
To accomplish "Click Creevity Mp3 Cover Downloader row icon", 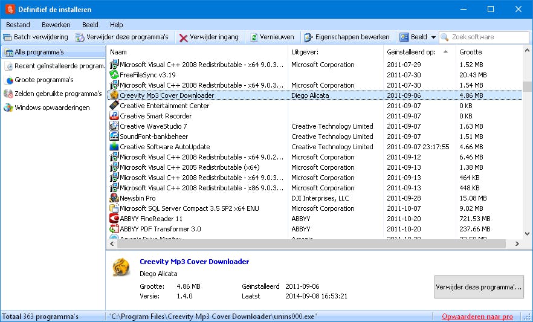I will pyautogui.click(x=114, y=95).
